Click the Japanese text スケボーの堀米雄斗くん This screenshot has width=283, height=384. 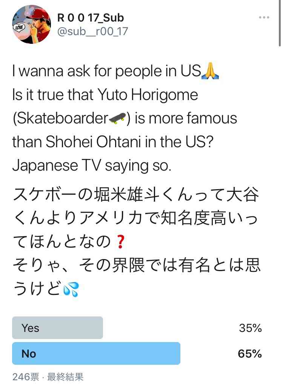point(94,195)
